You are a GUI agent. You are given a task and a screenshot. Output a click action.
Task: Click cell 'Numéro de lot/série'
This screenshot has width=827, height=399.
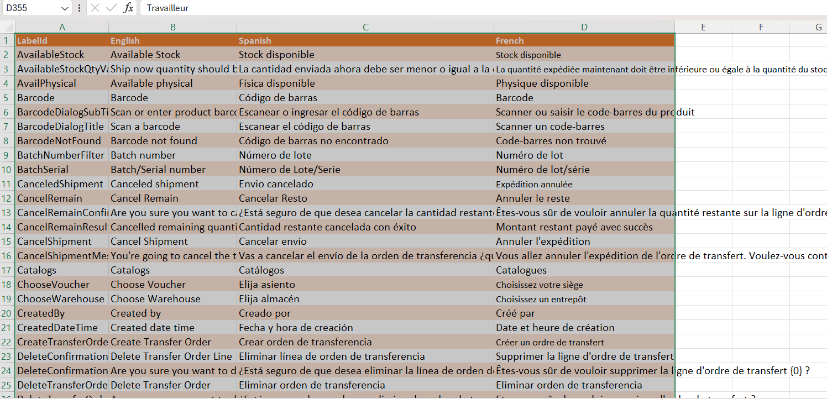(x=584, y=170)
